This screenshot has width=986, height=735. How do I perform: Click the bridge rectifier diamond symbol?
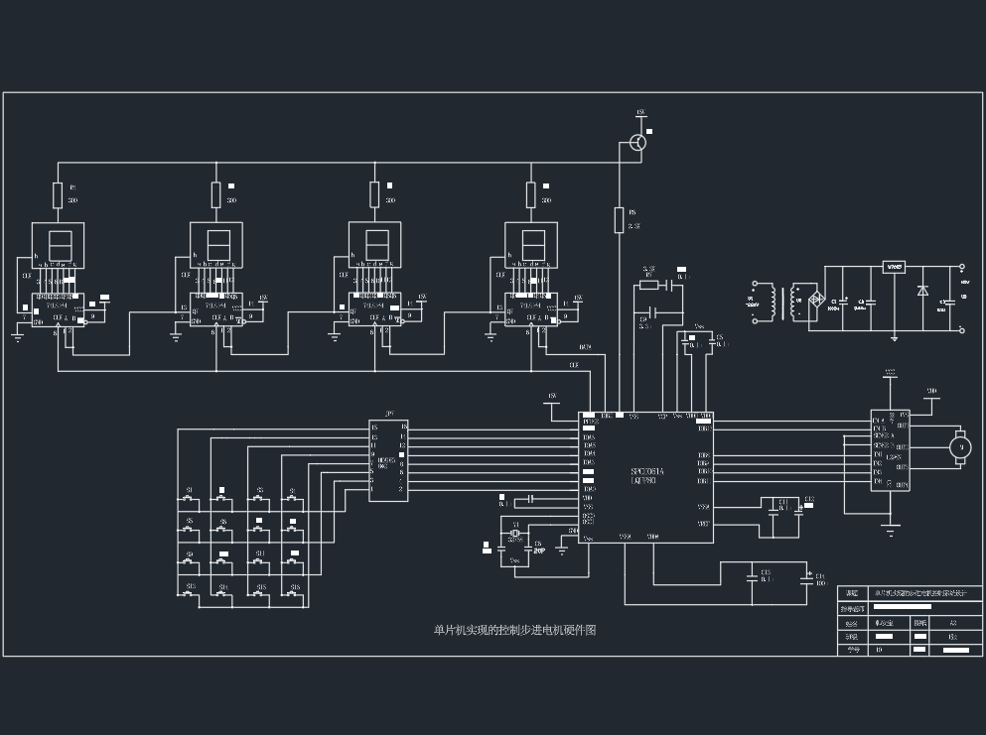(815, 300)
